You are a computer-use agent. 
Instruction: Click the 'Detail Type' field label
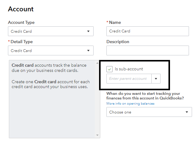[x=21, y=42]
